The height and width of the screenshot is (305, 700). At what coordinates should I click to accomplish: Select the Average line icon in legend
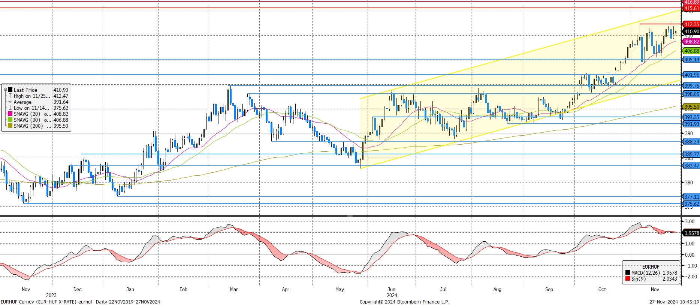pyautogui.click(x=10, y=102)
